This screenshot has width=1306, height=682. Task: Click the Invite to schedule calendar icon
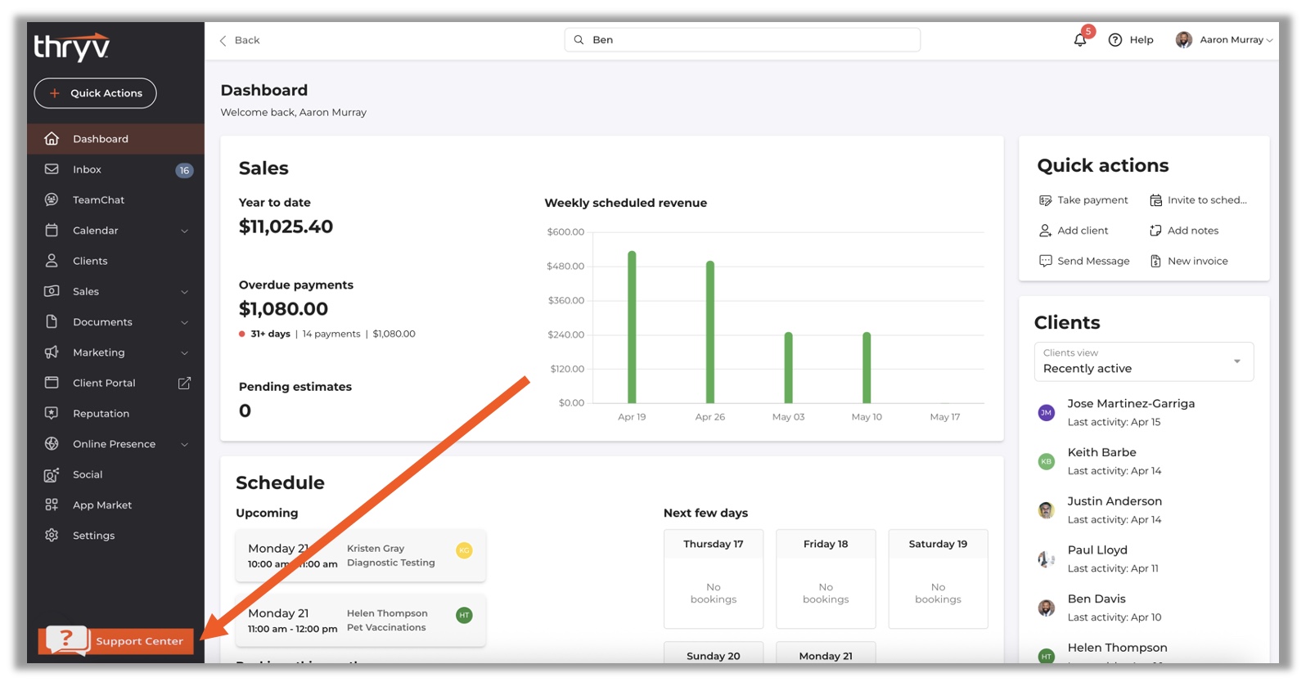1155,200
